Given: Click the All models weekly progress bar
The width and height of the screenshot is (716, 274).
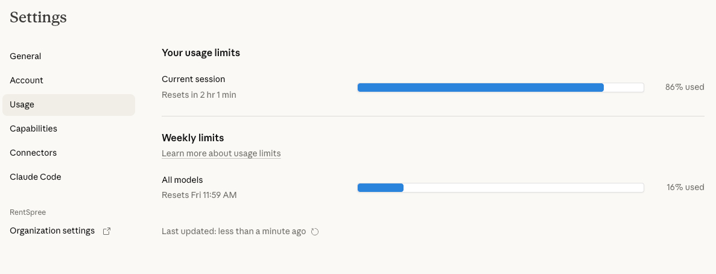Looking at the screenshot, I should click(x=501, y=188).
